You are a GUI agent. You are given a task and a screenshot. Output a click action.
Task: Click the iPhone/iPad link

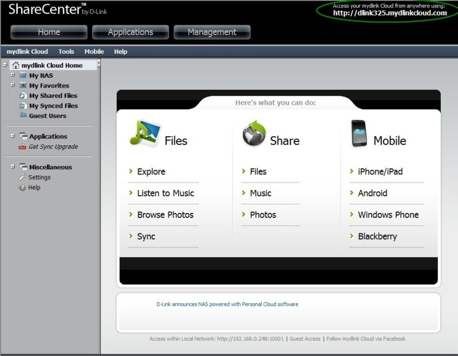pyautogui.click(x=380, y=172)
